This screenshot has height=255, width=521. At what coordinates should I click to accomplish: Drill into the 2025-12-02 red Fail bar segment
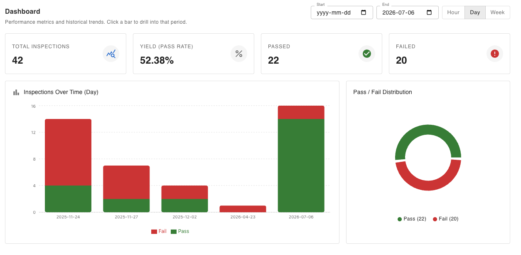coord(184,192)
